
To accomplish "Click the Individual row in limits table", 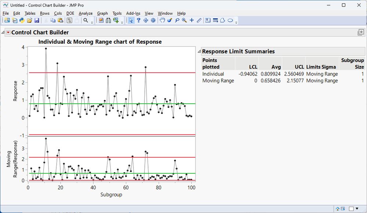I will (x=213, y=74).
